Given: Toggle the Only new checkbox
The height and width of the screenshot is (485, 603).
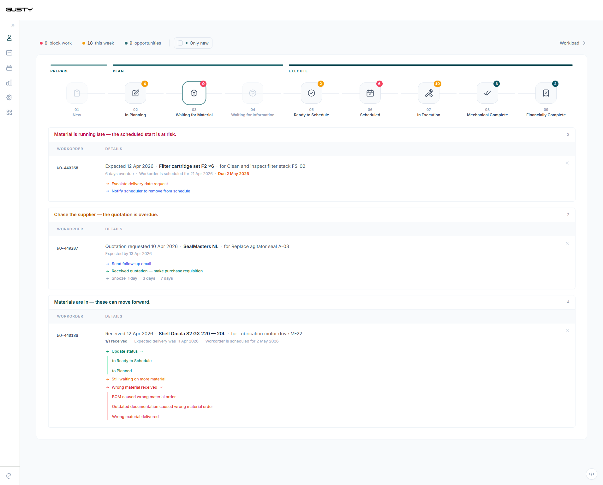Looking at the screenshot, I should (x=180, y=43).
